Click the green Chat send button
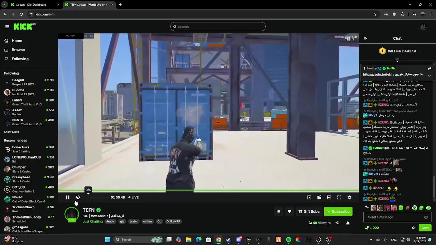Screen dimensions: 436x245 pyautogui.click(x=425, y=228)
